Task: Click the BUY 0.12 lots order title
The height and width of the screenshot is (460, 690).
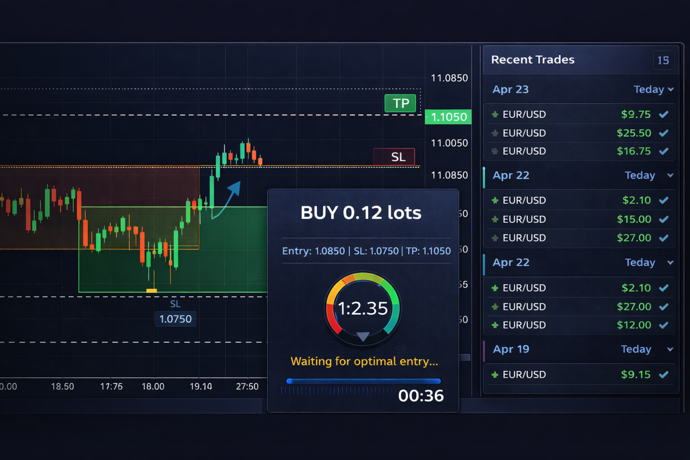Action: [x=361, y=212]
